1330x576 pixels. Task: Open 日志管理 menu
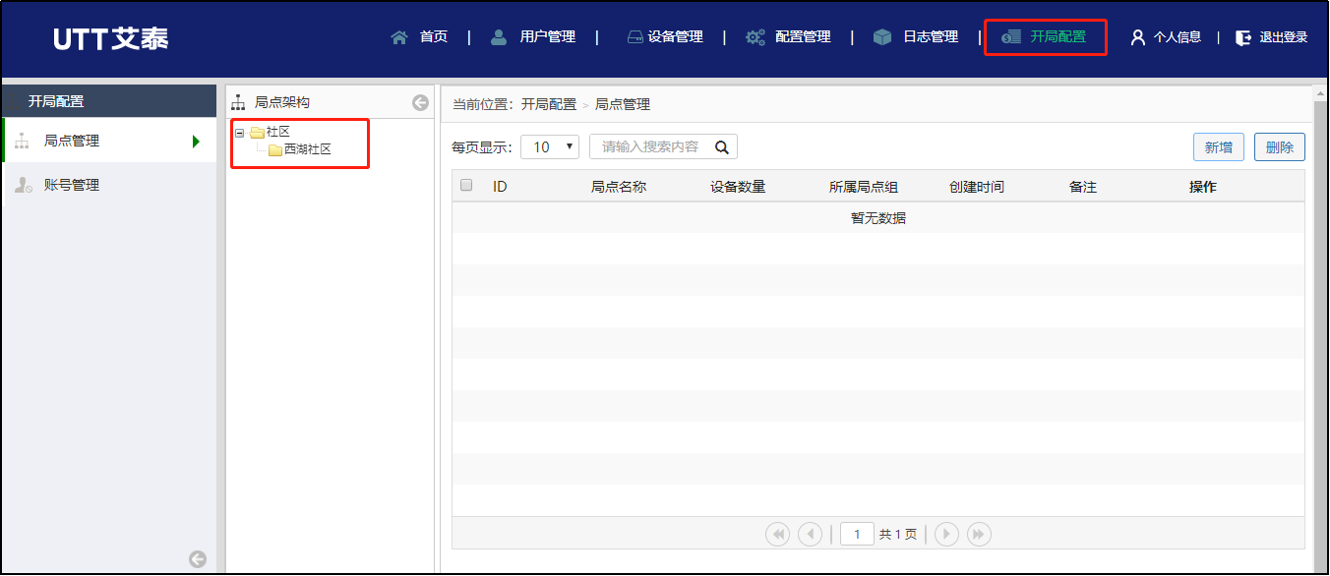[931, 37]
